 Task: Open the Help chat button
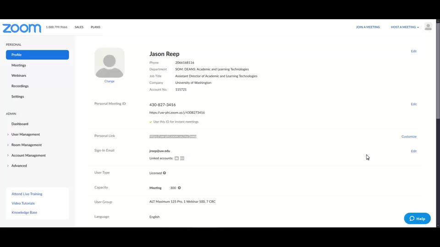[417, 218]
